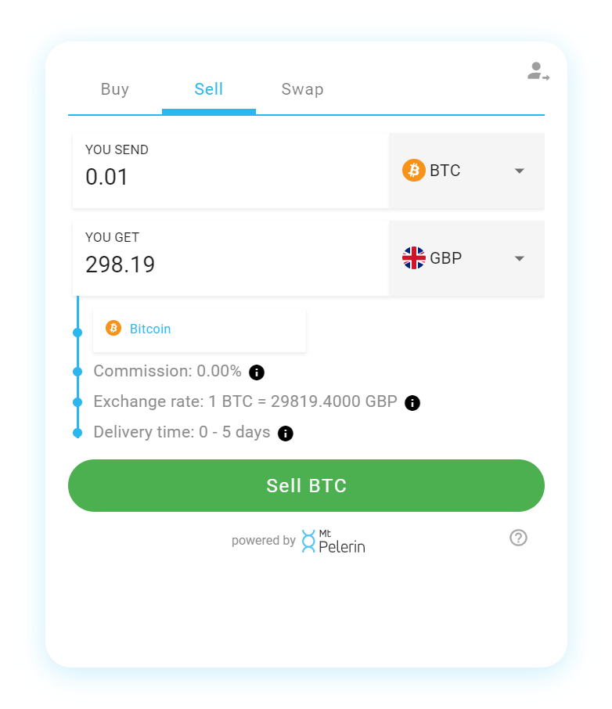Screen dimensions: 612x709
Task: Open the help question mark icon
Action: (518, 538)
